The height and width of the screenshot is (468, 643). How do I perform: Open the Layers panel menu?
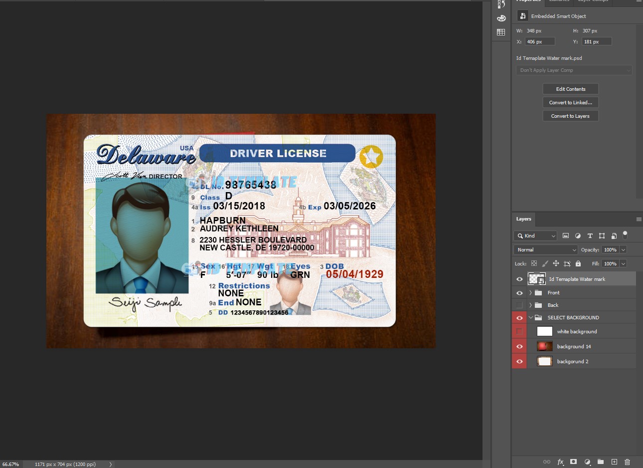pyautogui.click(x=639, y=219)
